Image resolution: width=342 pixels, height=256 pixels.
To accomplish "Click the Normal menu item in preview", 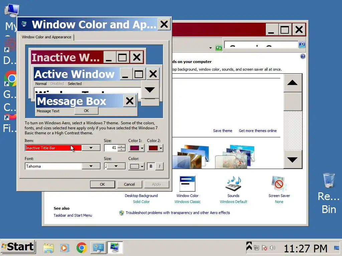I will point(41,84).
